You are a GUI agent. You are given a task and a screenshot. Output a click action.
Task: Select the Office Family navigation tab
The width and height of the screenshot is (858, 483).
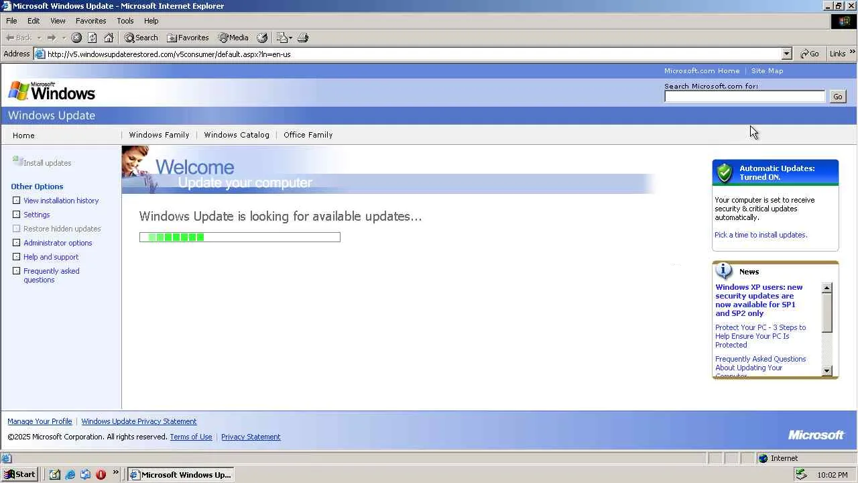308,135
